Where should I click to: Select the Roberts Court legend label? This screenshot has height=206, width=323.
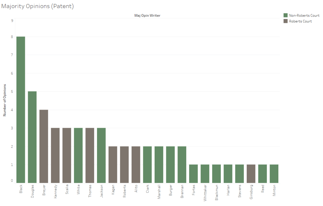(301, 21)
